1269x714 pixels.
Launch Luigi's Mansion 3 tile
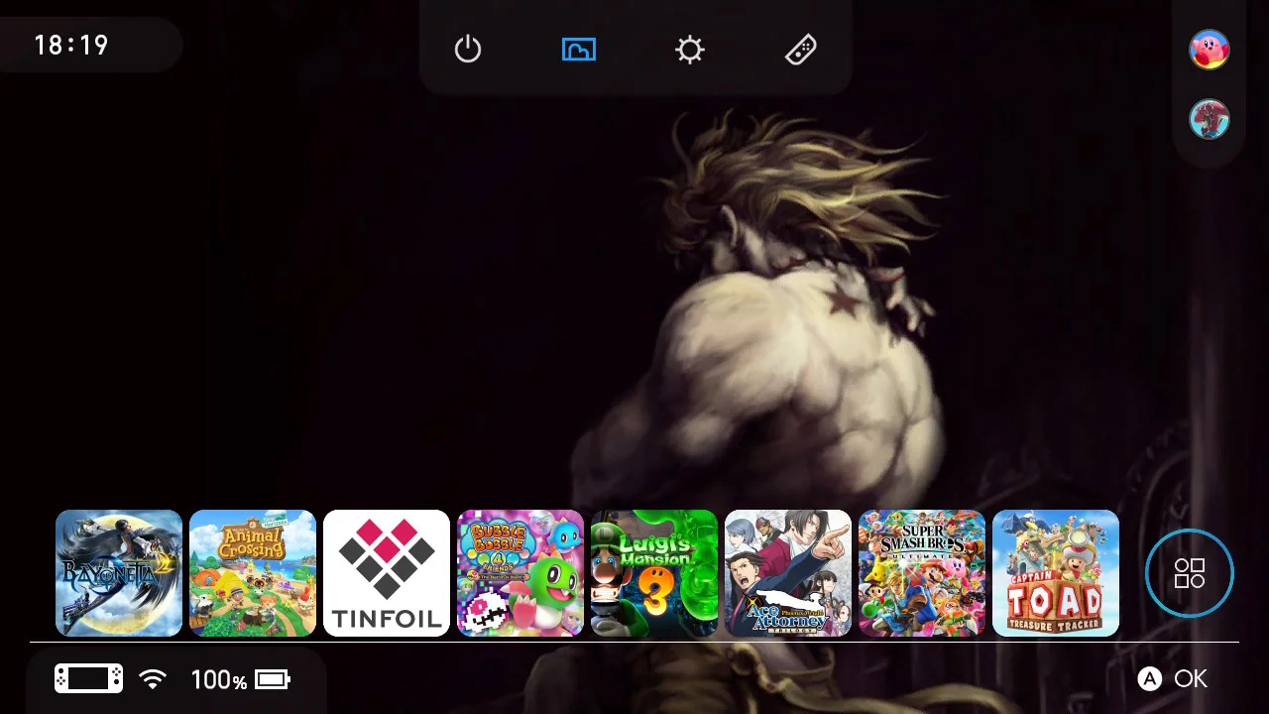(654, 573)
